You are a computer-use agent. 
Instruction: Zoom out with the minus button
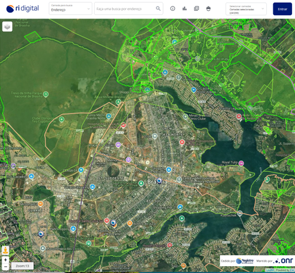coord(6,267)
